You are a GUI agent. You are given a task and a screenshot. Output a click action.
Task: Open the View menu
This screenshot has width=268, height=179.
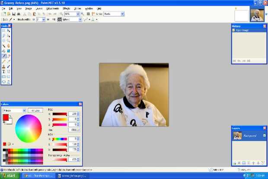(19, 8)
